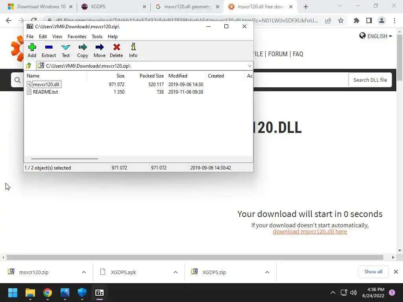Open volume control in system tray
403x302 pixels.
[x=354, y=293]
